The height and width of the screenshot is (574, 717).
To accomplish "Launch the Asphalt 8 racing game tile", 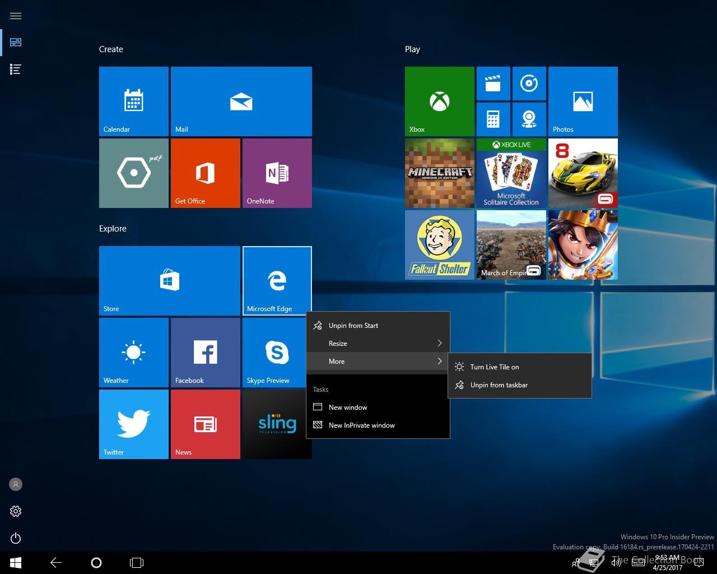I will pos(583,173).
